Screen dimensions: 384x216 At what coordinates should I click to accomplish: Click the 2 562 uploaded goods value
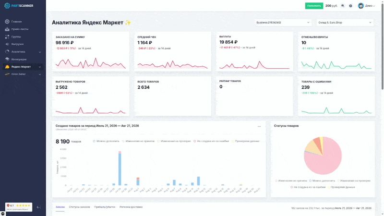point(61,87)
